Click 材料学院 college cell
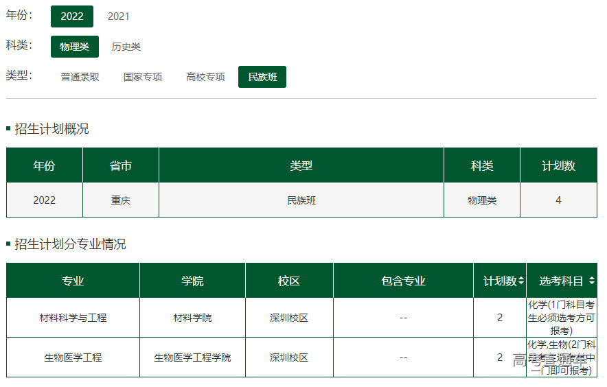Image resolution: width=607 pixels, height=387 pixels. tap(192, 318)
